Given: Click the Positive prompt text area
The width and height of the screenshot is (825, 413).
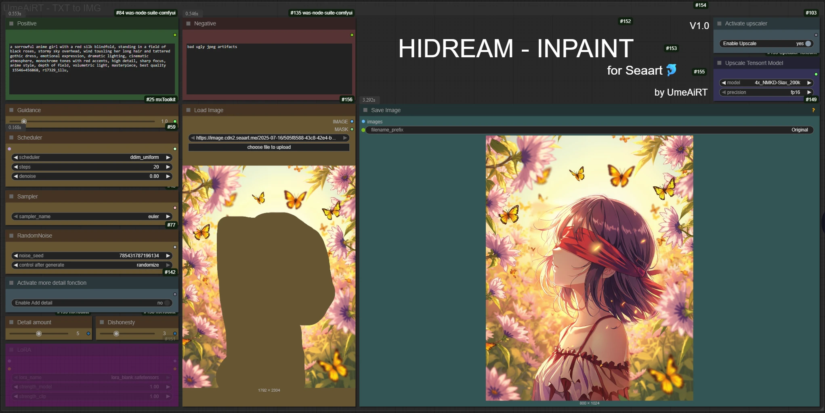Looking at the screenshot, I should (x=92, y=69).
